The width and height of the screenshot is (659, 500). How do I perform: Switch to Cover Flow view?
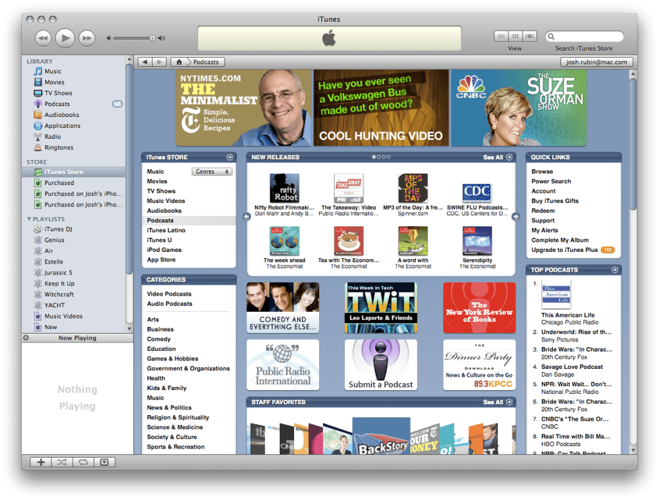coord(530,36)
